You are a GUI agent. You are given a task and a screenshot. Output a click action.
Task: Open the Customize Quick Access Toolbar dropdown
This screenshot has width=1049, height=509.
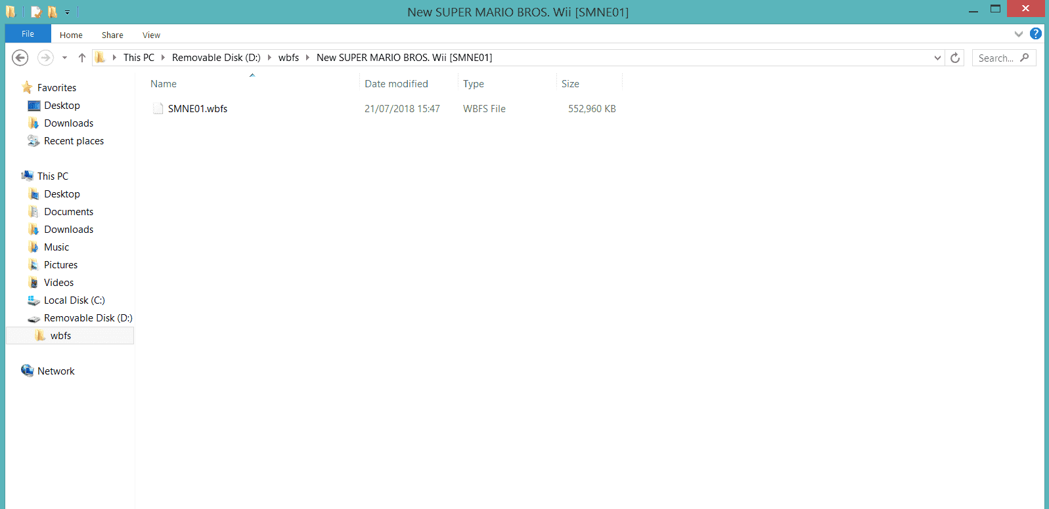pyautogui.click(x=67, y=12)
